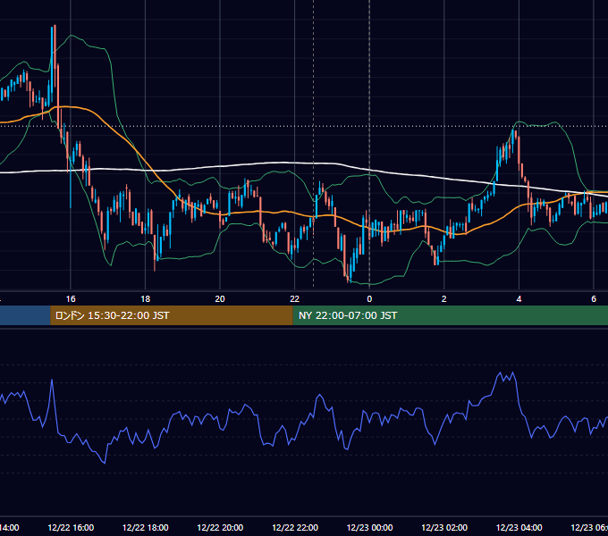This screenshot has height=536, width=608.
Task: Click the 16 hour axis label
Action: coord(71,299)
